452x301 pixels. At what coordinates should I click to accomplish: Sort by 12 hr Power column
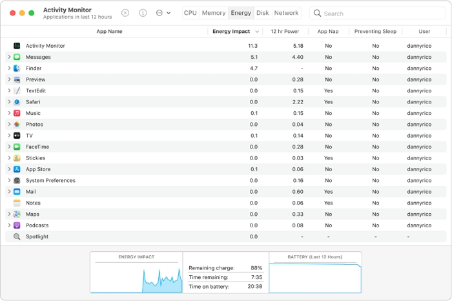(285, 32)
